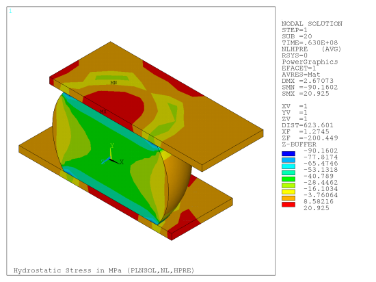Click the red 8.58216 legend swatch
Image resolution: width=376 pixels, height=282 pixels.
click(288, 205)
